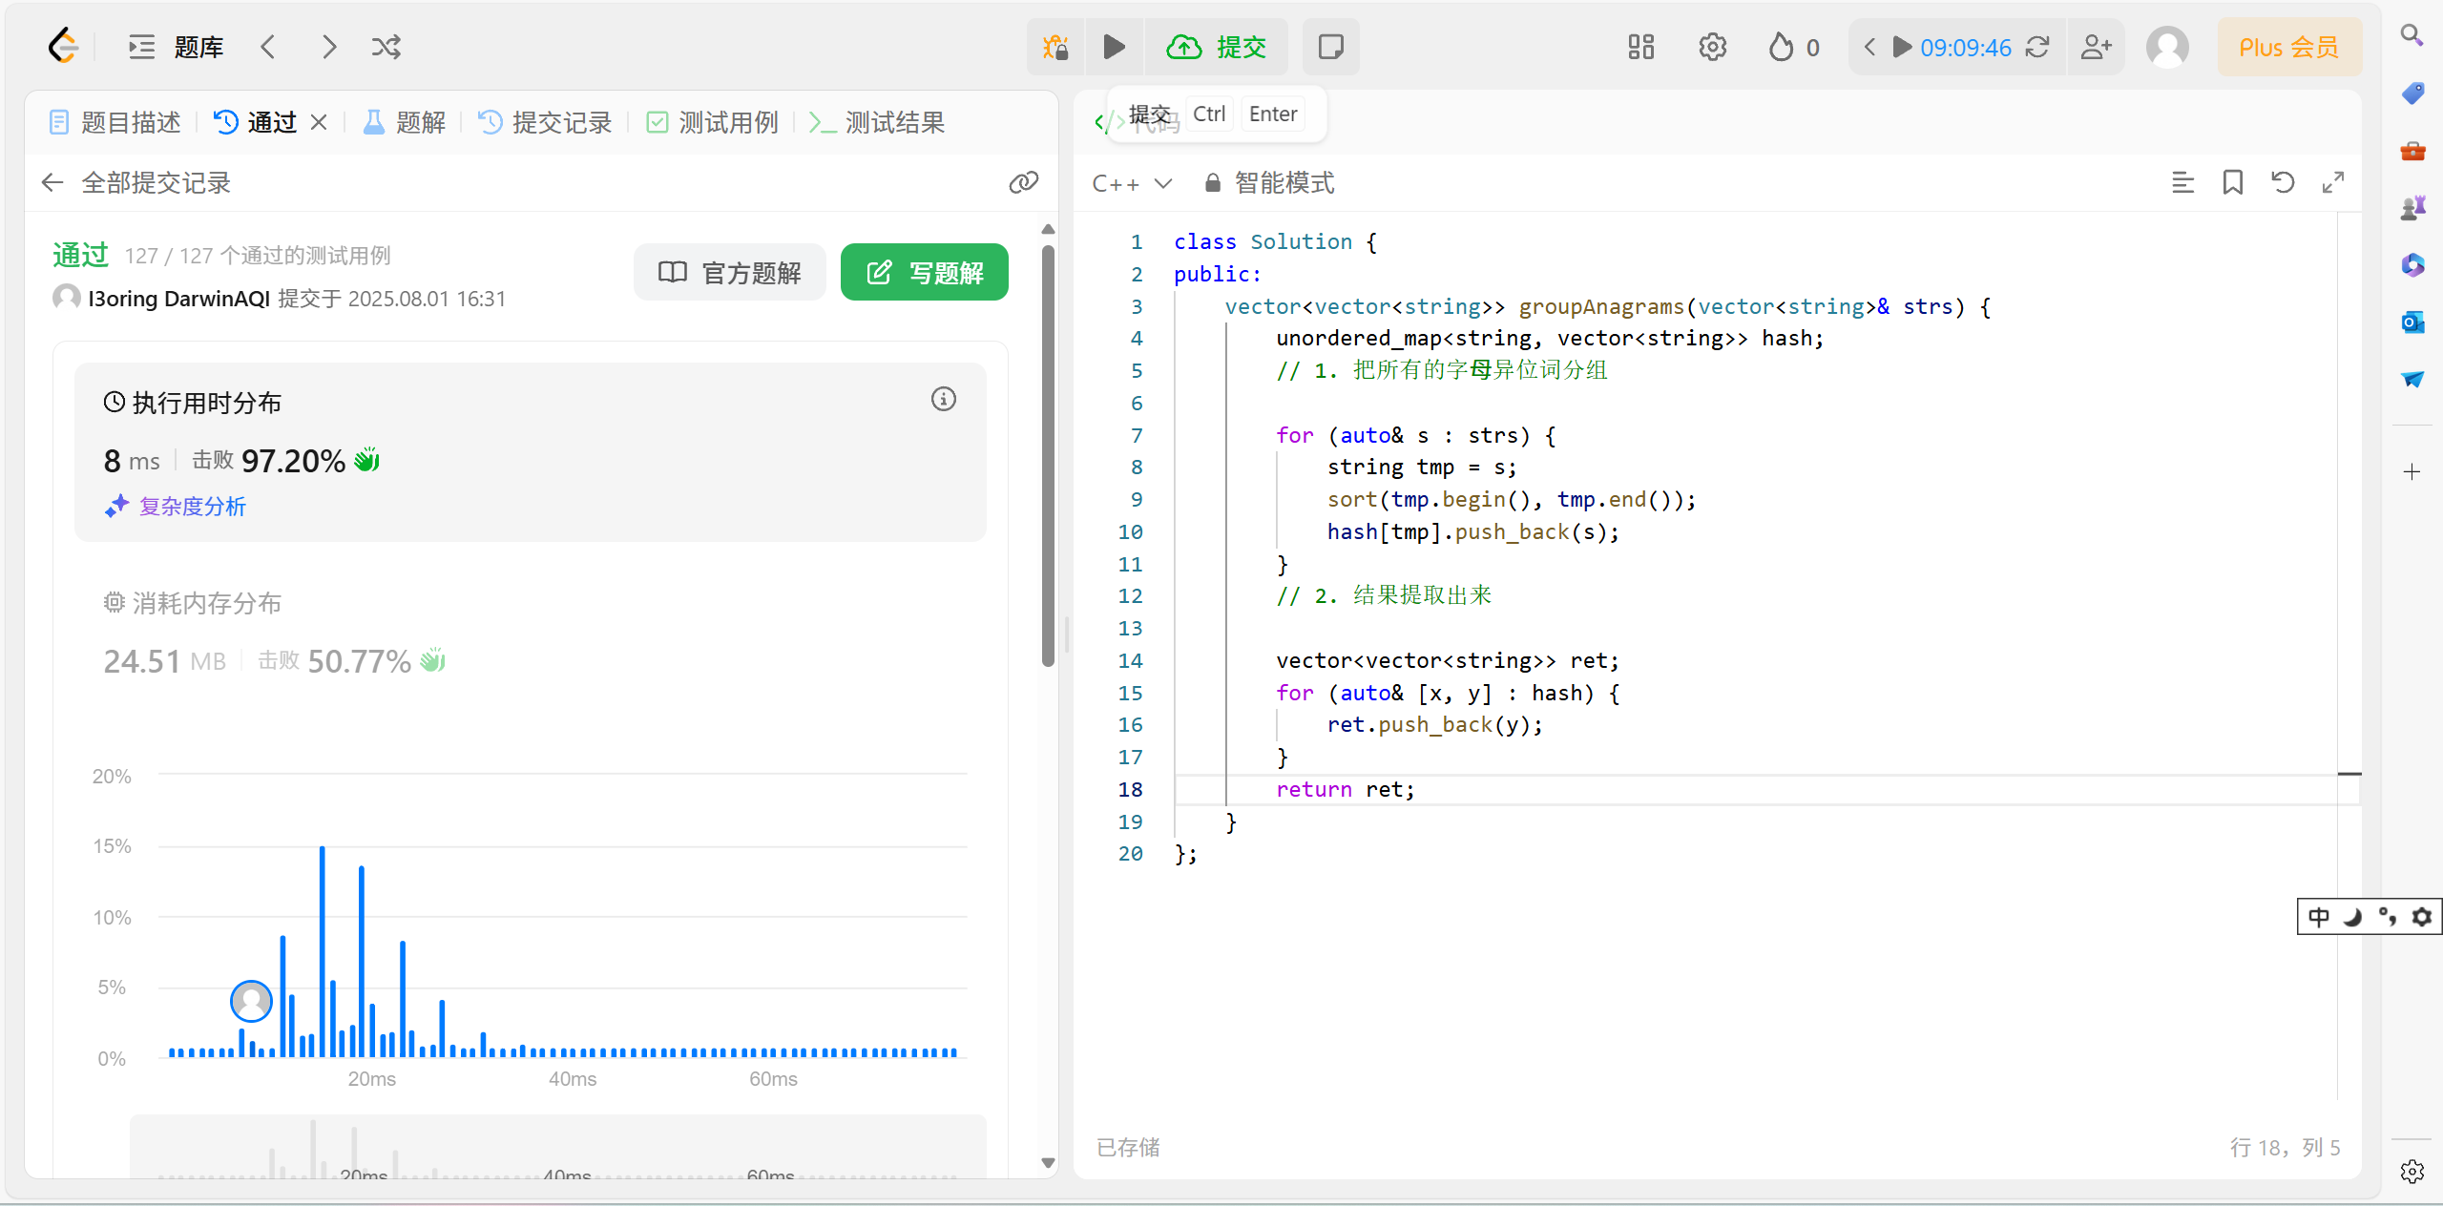The height and width of the screenshot is (1206, 2443).
Task: Select the 通过 tab
Action: pyautogui.click(x=256, y=122)
